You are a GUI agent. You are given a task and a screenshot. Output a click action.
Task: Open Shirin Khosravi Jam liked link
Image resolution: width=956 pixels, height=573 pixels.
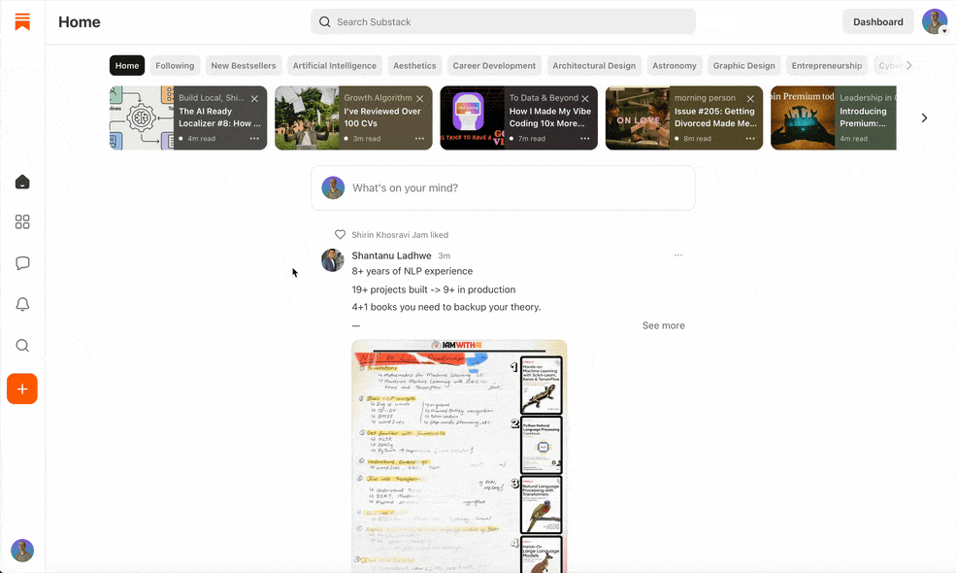[400, 235]
